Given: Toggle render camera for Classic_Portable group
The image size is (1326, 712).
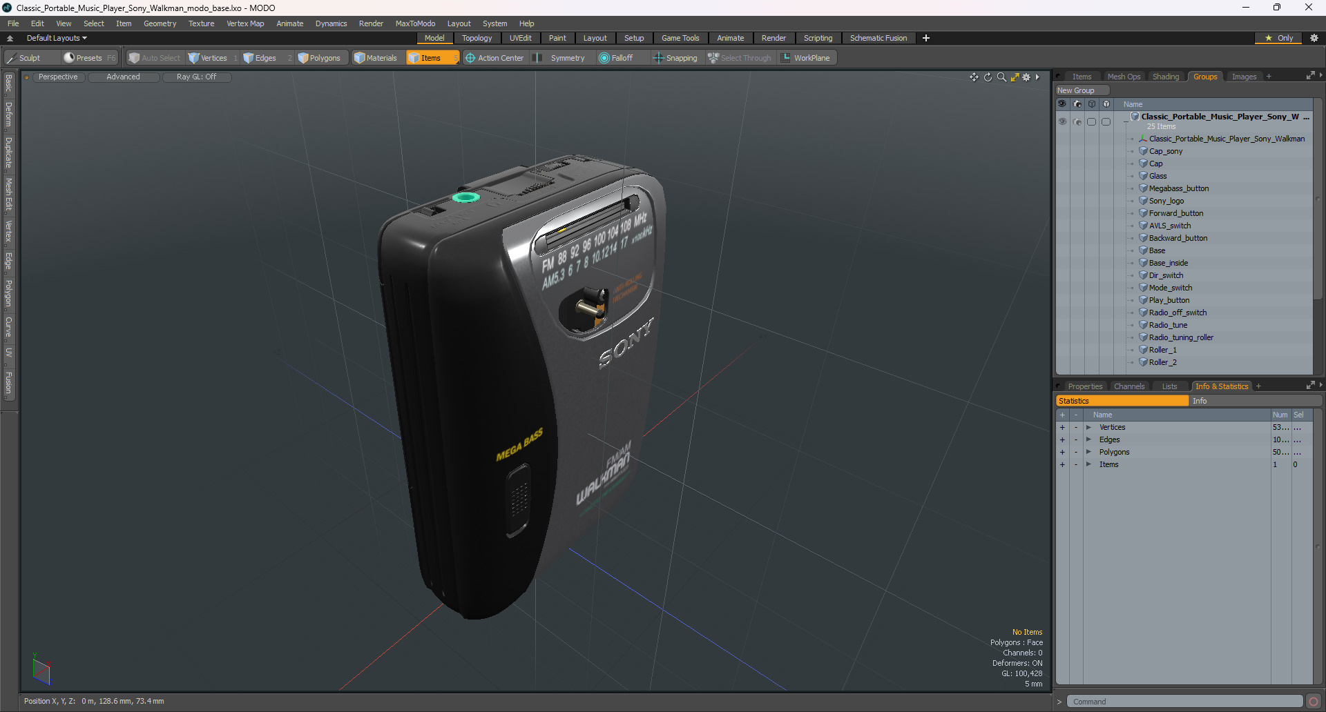Looking at the screenshot, I should point(1077,121).
